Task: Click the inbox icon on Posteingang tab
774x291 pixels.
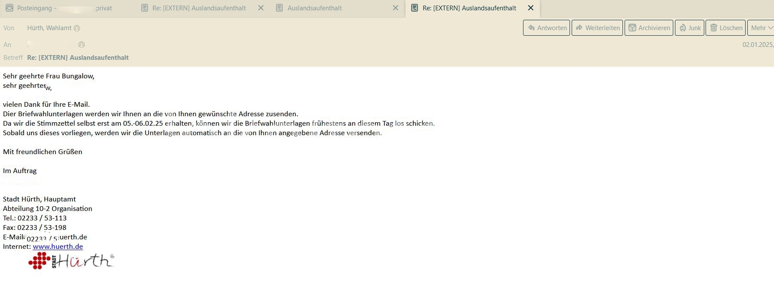Action: (x=9, y=8)
